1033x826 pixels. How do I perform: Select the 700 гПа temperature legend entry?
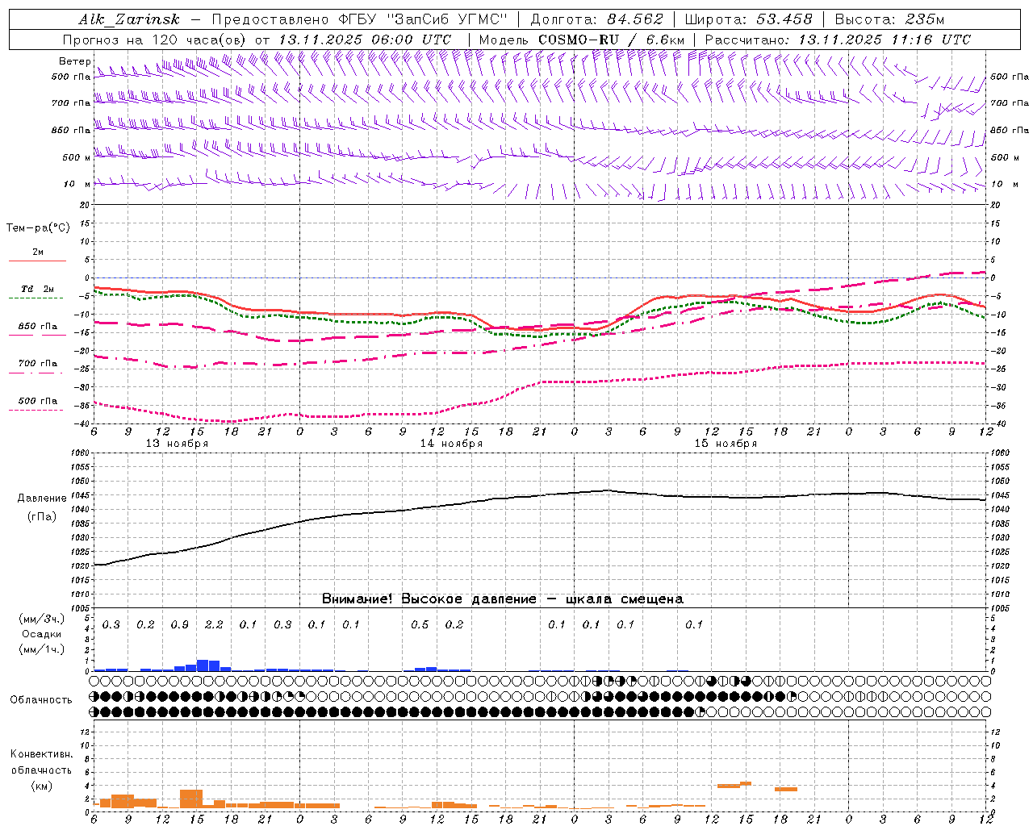(38, 364)
